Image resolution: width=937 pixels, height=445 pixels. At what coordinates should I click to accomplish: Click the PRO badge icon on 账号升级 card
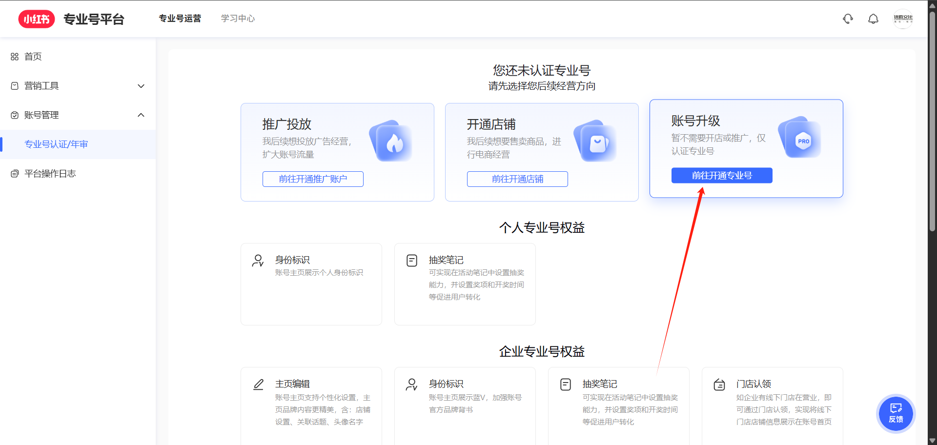(x=802, y=138)
